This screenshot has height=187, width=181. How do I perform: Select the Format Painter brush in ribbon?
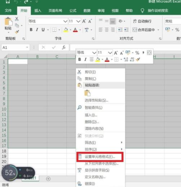coord(17,32)
